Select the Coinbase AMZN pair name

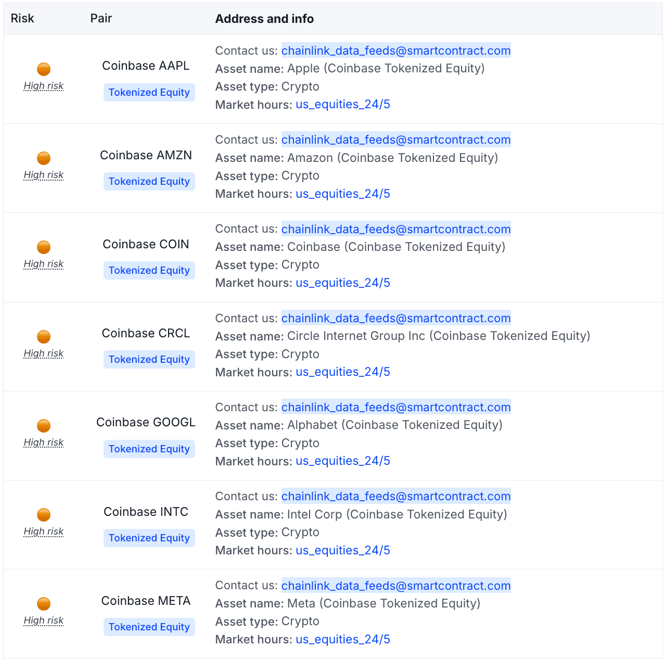coord(146,155)
